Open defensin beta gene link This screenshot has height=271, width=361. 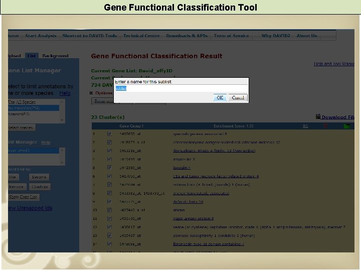[188, 202]
